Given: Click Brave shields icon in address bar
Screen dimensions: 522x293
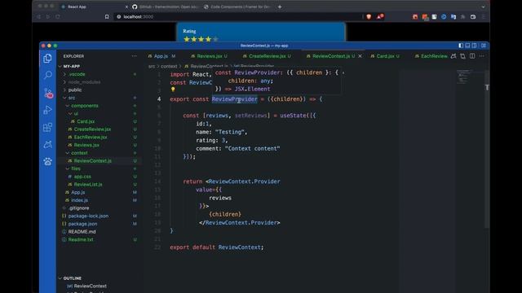Looking at the screenshot, I should coord(369,16).
